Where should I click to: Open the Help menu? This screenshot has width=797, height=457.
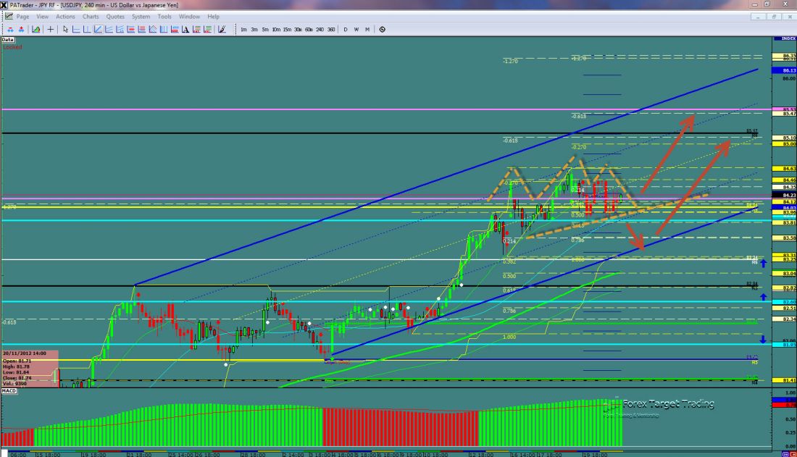pyautogui.click(x=213, y=16)
